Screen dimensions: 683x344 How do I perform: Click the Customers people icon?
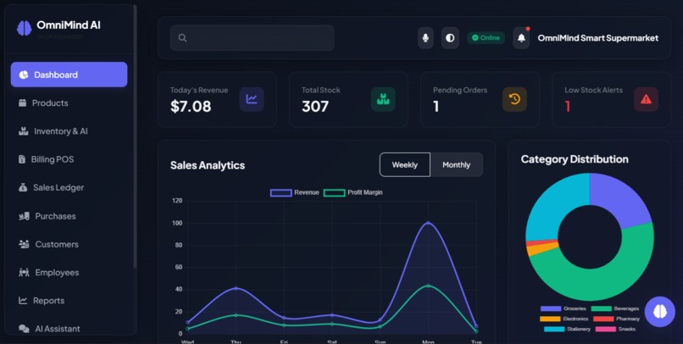pos(24,244)
